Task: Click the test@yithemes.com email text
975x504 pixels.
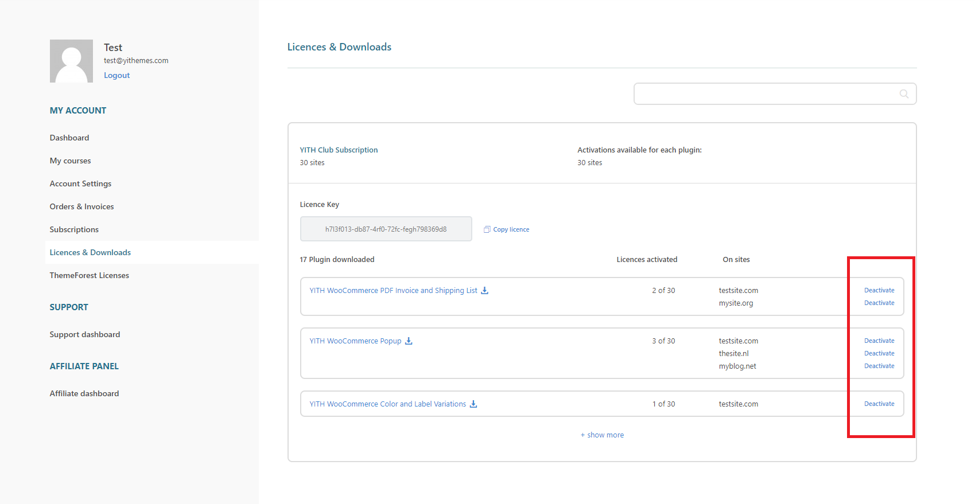Action: 136,61
